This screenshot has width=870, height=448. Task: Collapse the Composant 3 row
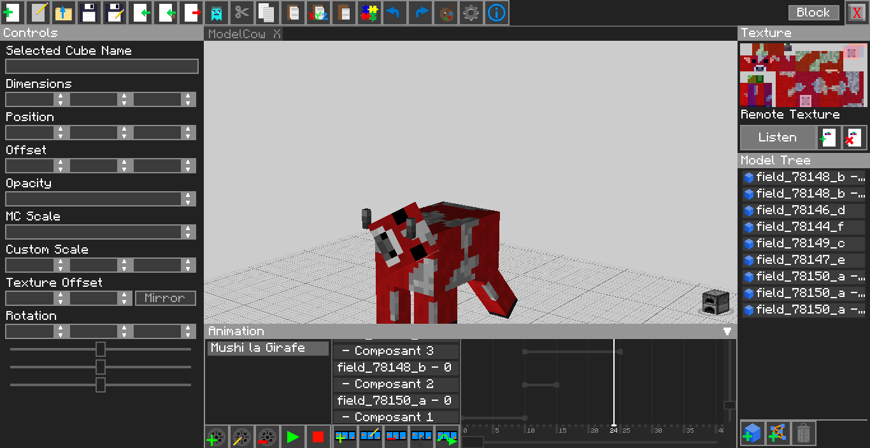(346, 351)
